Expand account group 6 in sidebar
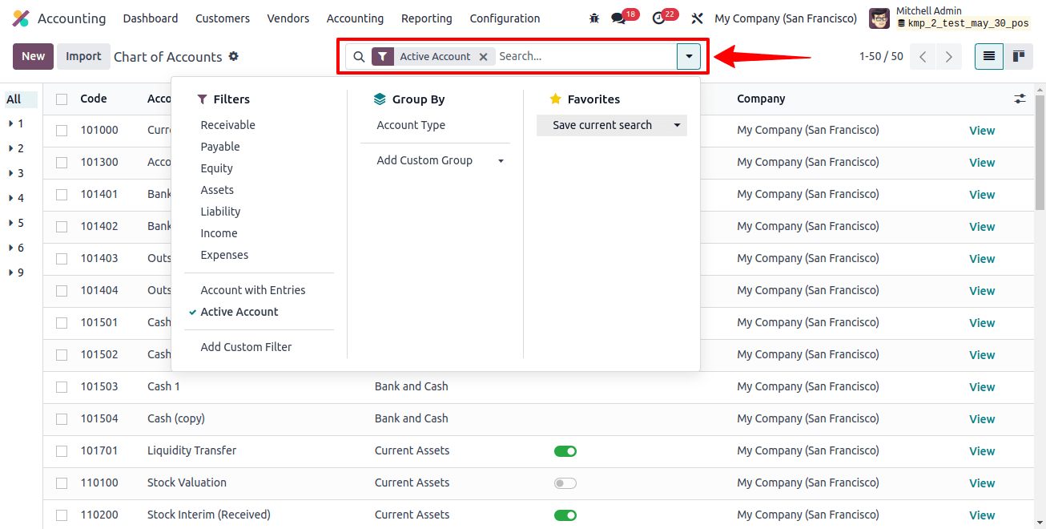 click(x=11, y=248)
